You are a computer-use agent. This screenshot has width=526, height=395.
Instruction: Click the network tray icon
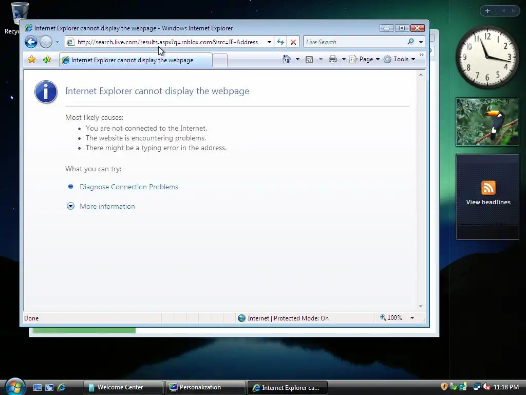[476, 387]
